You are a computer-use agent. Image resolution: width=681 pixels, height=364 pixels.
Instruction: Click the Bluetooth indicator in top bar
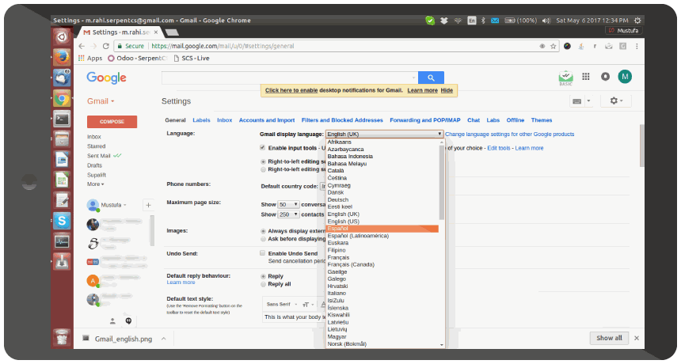pos(483,21)
